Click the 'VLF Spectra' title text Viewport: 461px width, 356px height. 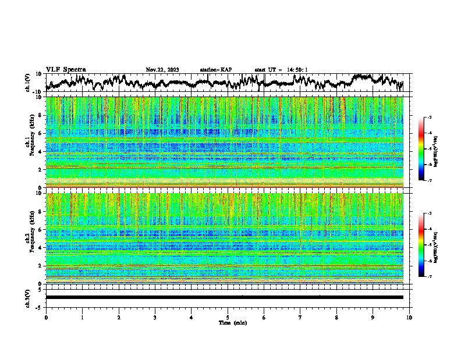pos(66,69)
